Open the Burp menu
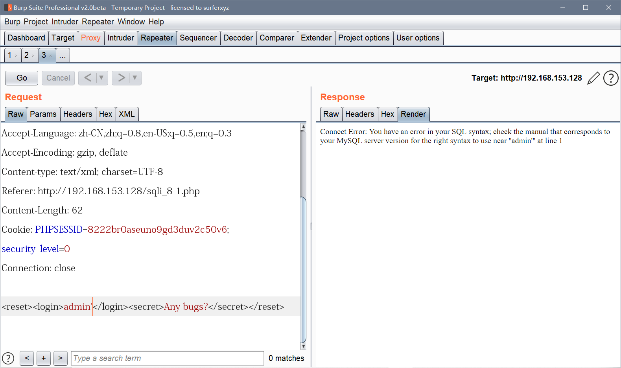 (12, 22)
